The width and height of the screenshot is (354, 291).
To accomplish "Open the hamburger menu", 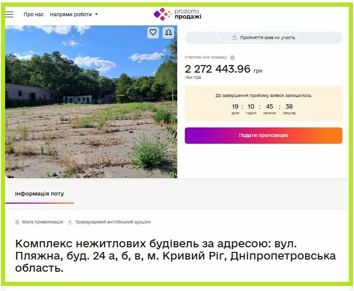I will [x=9, y=14].
